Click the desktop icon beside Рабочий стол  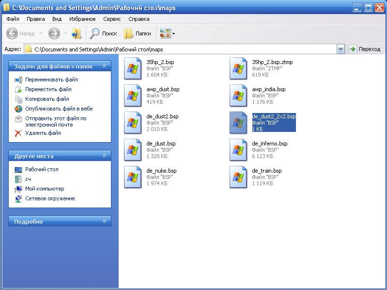point(18,169)
